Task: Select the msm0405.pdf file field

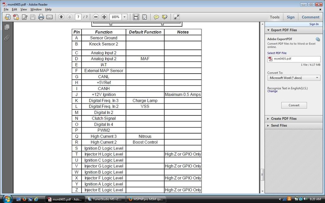Action: tap(294, 59)
